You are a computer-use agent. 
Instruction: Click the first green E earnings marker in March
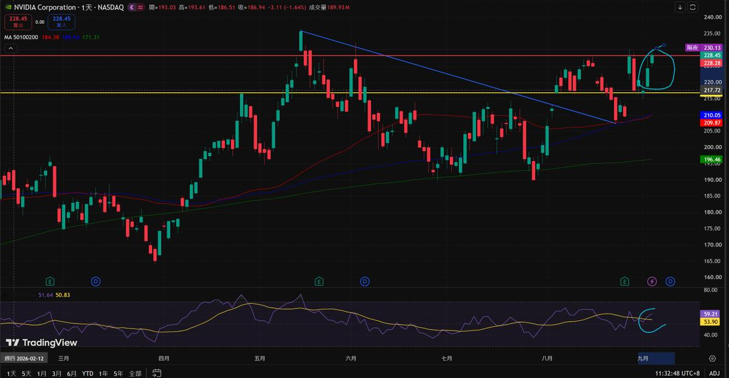click(x=50, y=281)
